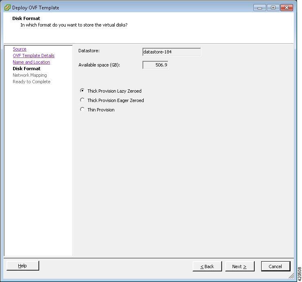The image size is (302, 282).
Task: Click the Network Mapping step label
Action: [30, 75]
